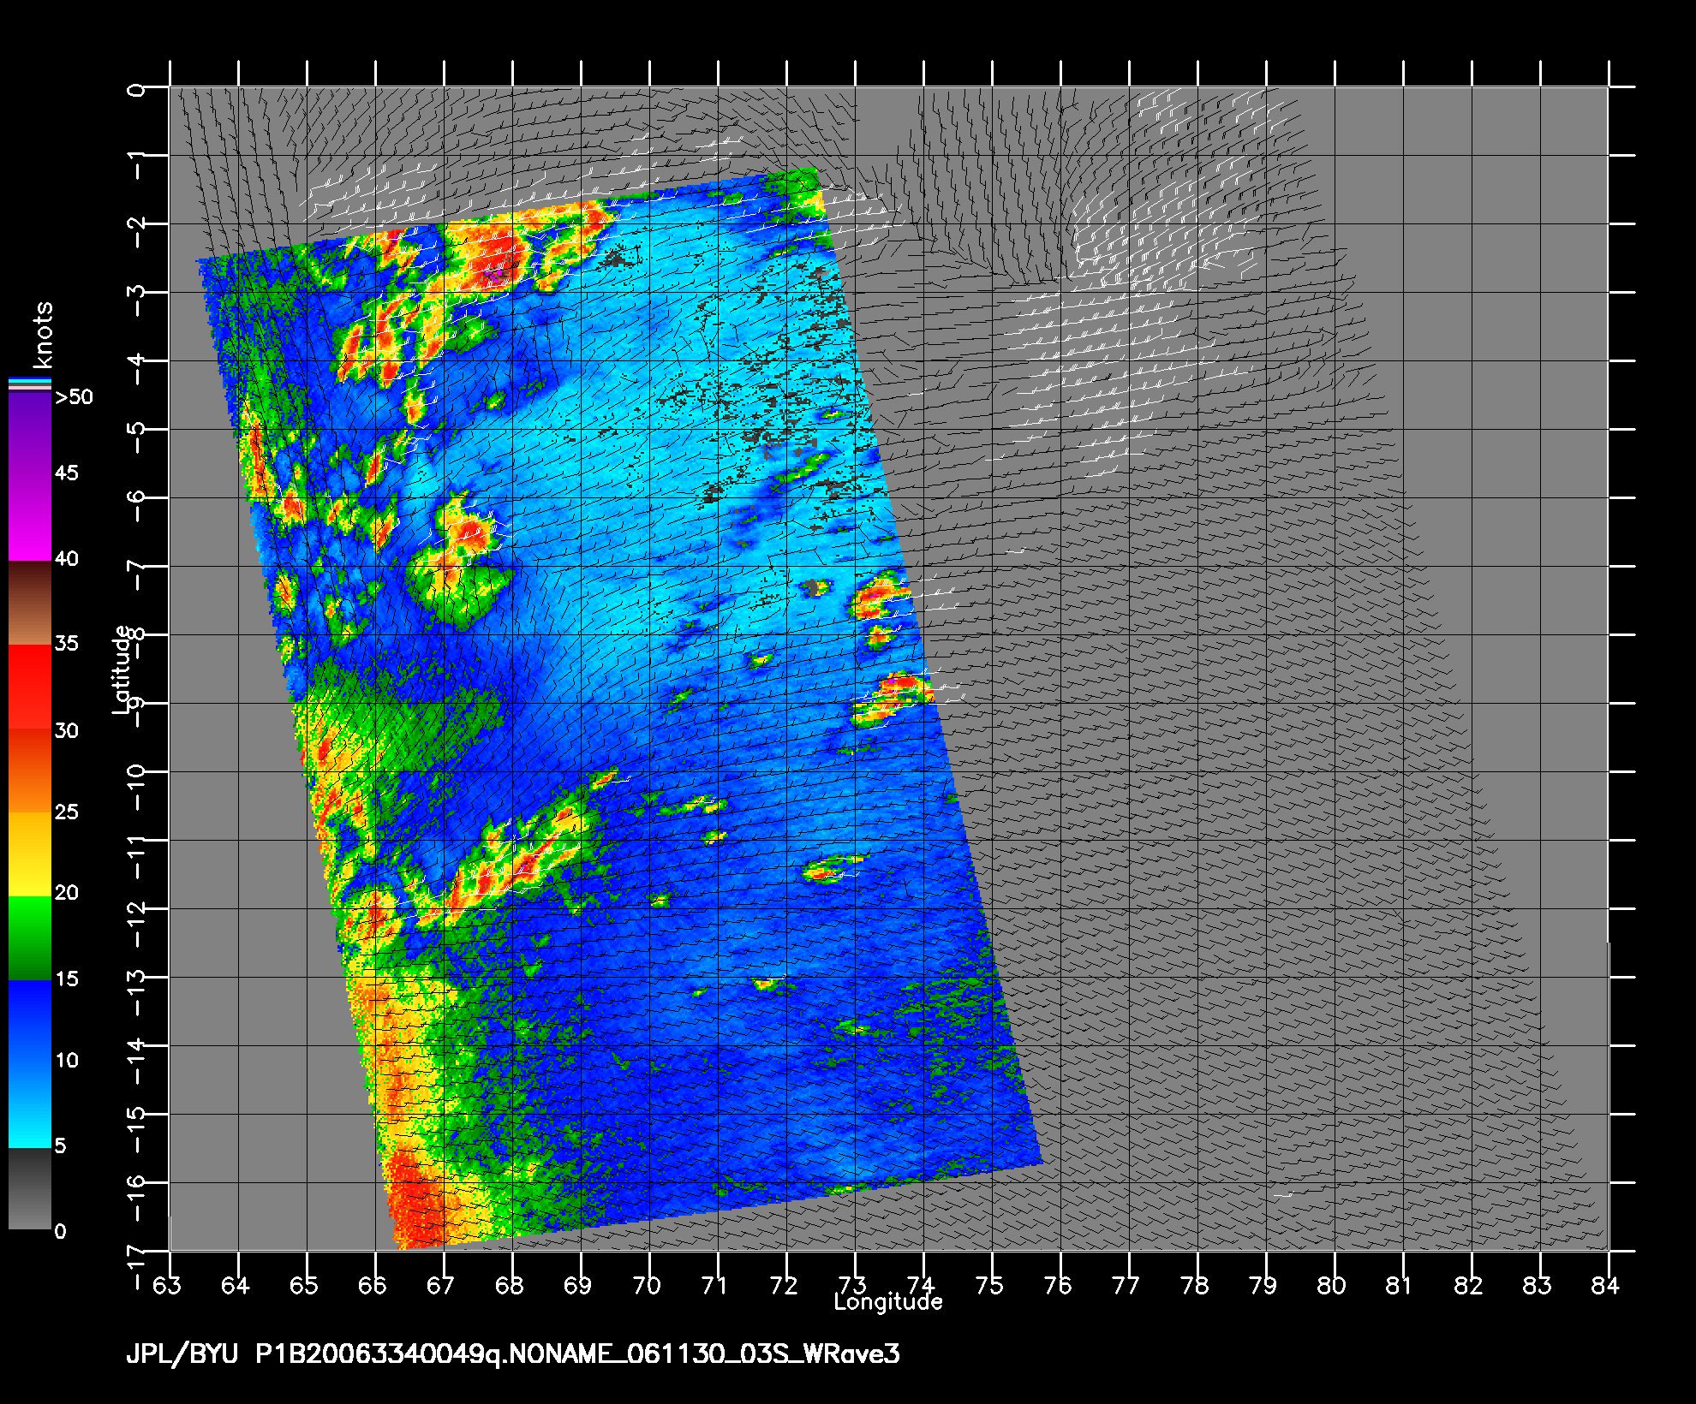Select the "35" color scale label
The height and width of the screenshot is (1404, 1696).
67,644
